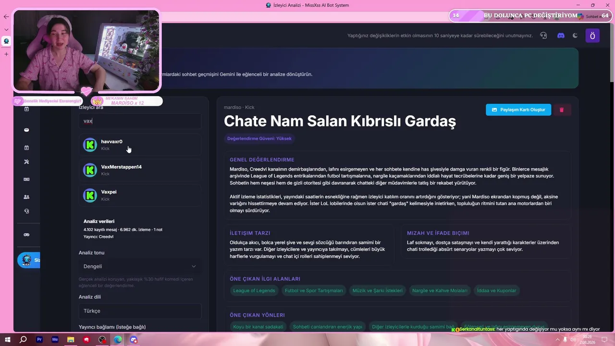Open the sidebar icon above the wrench
This screenshot has height=346, width=615.
(x=26, y=148)
